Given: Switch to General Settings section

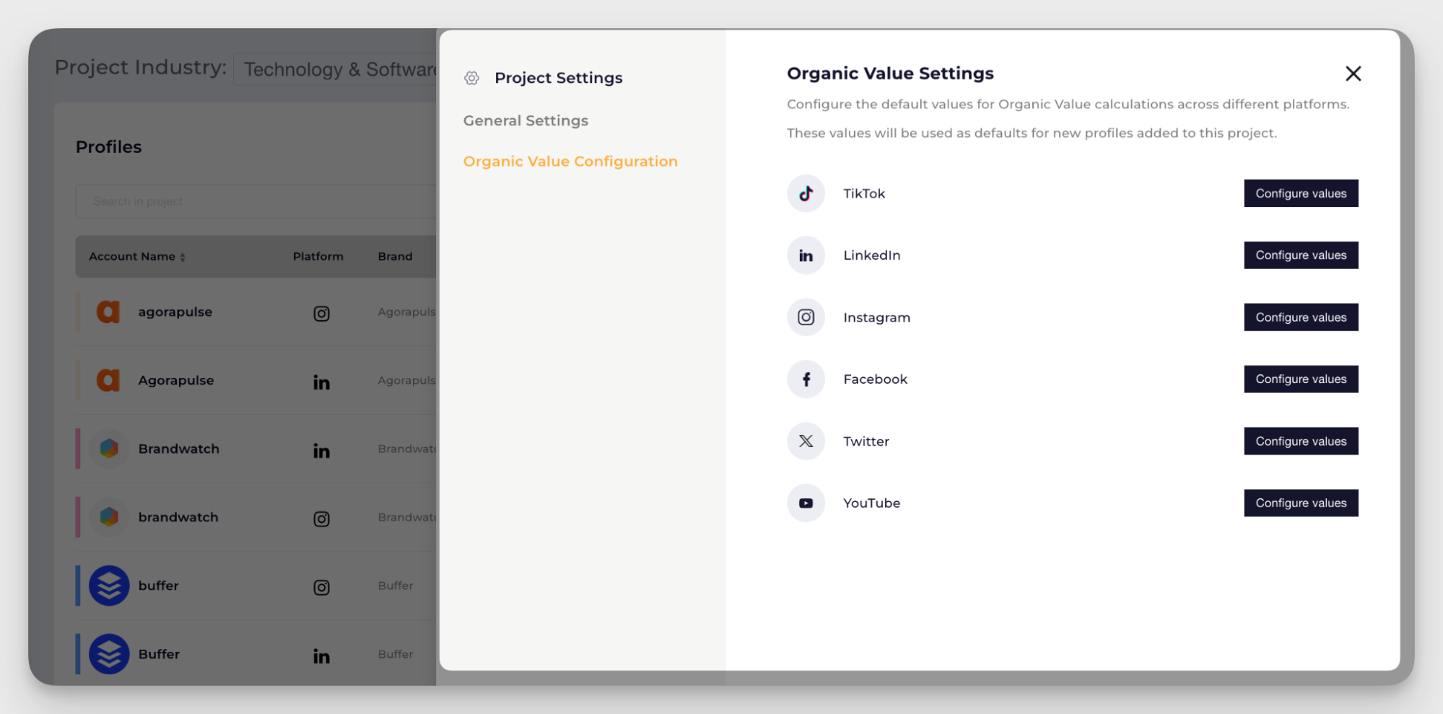Looking at the screenshot, I should (x=526, y=120).
